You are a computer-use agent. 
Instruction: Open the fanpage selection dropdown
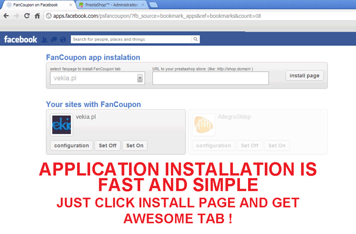pos(98,78)
